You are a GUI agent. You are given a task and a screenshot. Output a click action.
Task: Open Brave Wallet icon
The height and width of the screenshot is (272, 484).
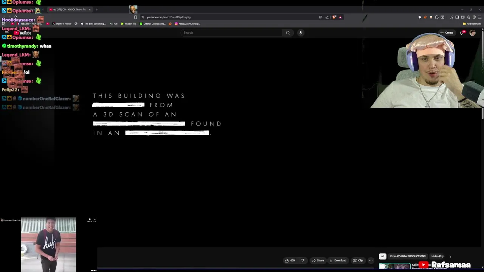[462, 17]
